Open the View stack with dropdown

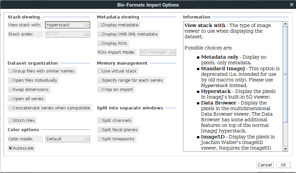68,25
